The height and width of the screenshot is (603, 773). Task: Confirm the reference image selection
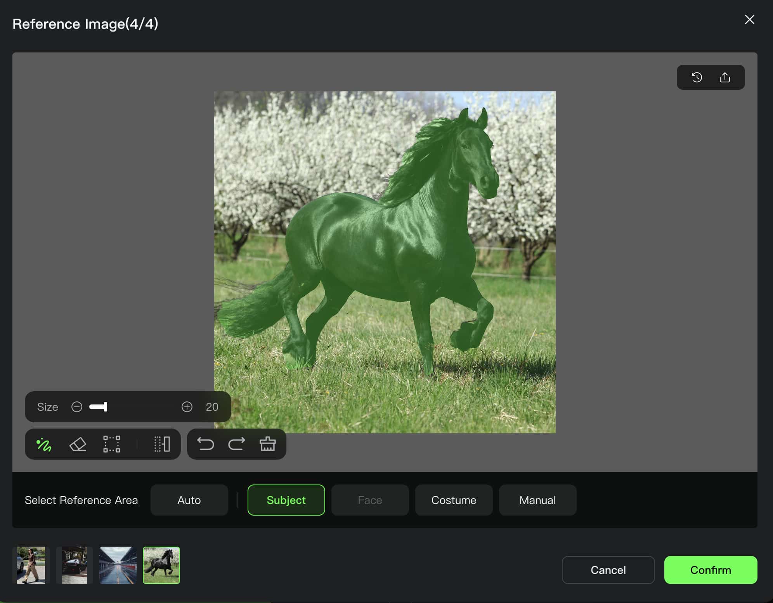click(x=710, y=570)
